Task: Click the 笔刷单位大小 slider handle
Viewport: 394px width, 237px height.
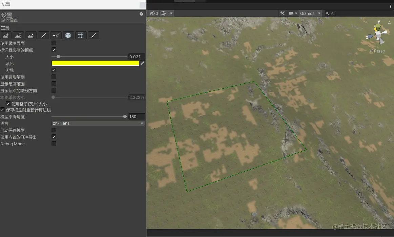Action: point(53,97)
